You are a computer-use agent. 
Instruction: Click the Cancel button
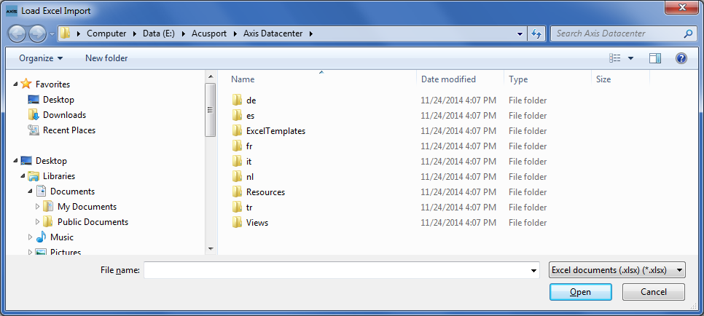coord(653,292)
